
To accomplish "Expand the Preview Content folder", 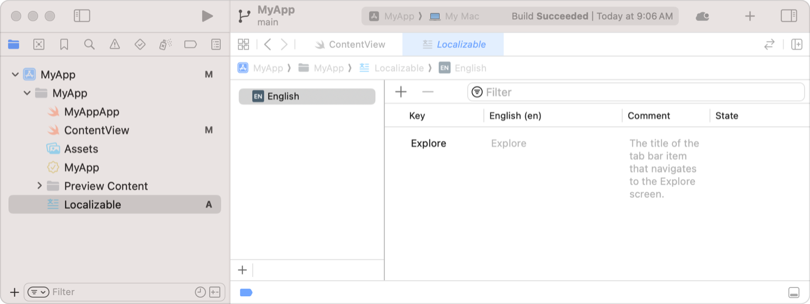I will 40,186.
